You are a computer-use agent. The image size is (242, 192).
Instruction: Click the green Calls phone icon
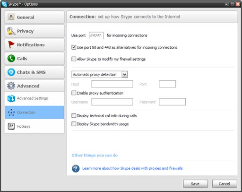[x=11, y=59]
